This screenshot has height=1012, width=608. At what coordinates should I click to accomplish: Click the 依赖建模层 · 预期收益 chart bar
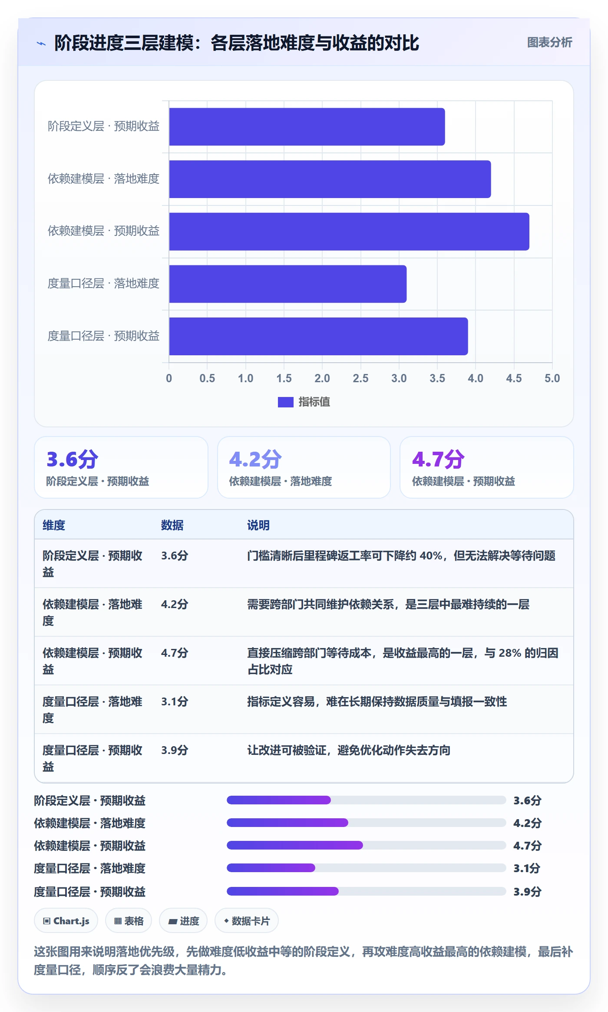coord(349,232)
